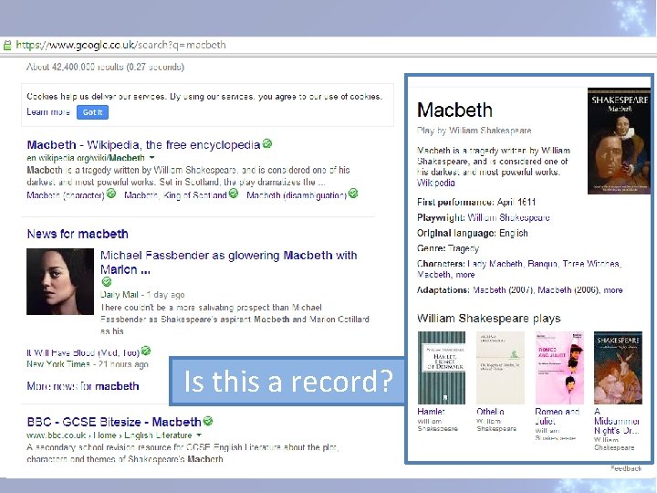Click more in the Characters row
This screenshot has width=657, height=493.
[465, 275]
